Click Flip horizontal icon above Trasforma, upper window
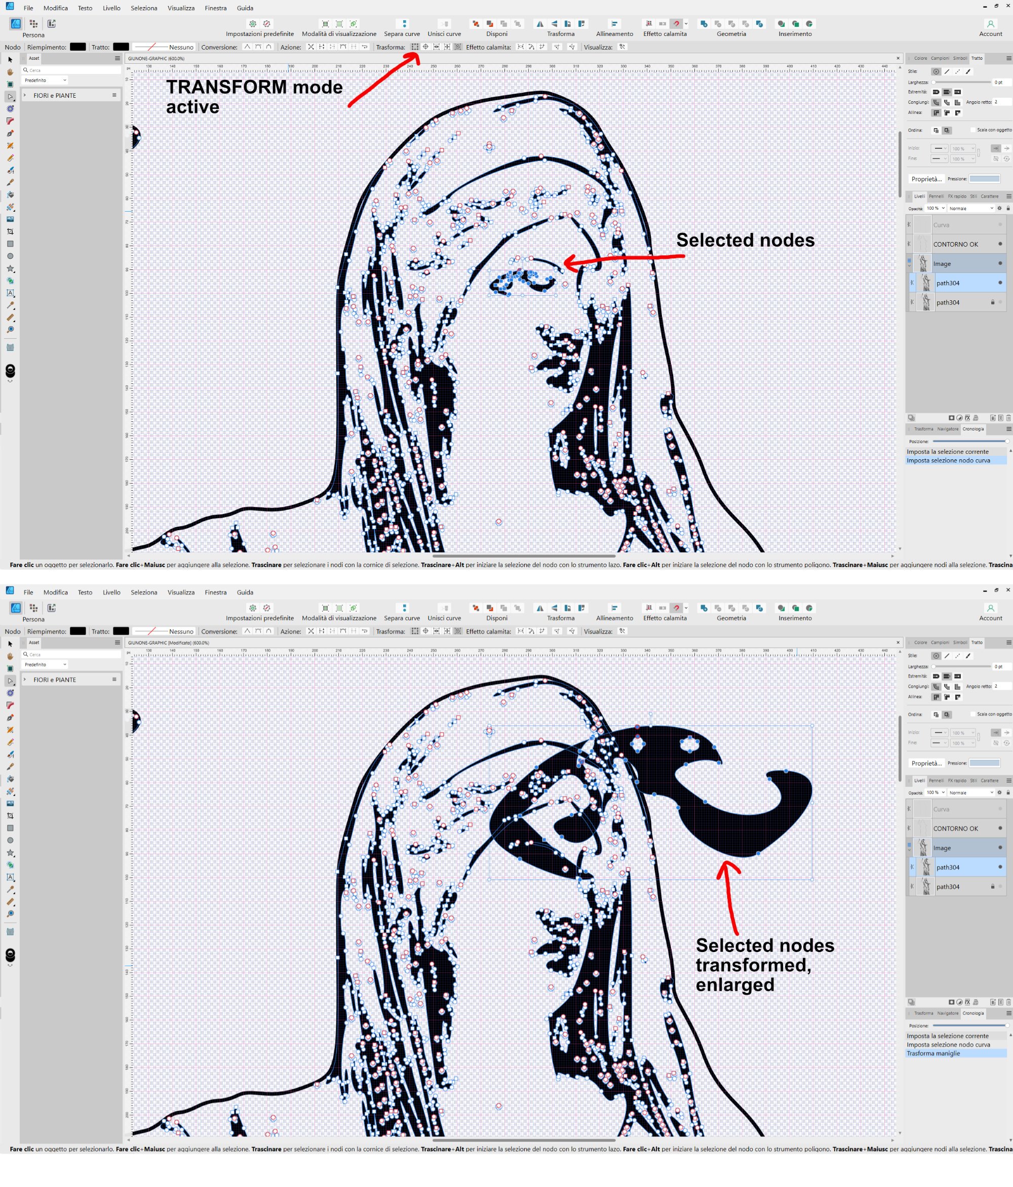The image size is (1013, 1187). (540, 23)
